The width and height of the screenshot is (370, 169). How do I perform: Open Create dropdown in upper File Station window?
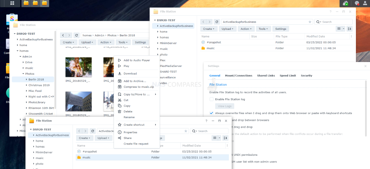[x=209, y=29]
